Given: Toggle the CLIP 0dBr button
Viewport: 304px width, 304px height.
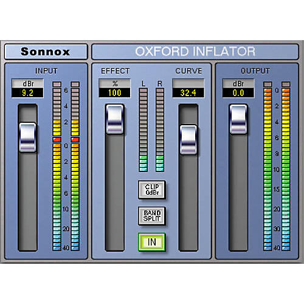Looking at the screenshot, I should click(152, 190).
